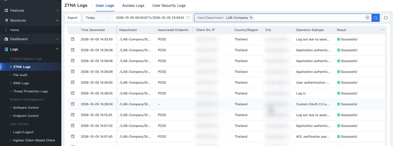Screen dimensions: 393x146
Task: Click the Operation Subtype column header
Action: [x=310, y=30]
